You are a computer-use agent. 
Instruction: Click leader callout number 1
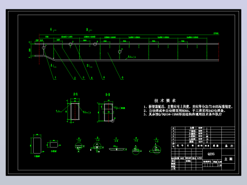(55, 77)
